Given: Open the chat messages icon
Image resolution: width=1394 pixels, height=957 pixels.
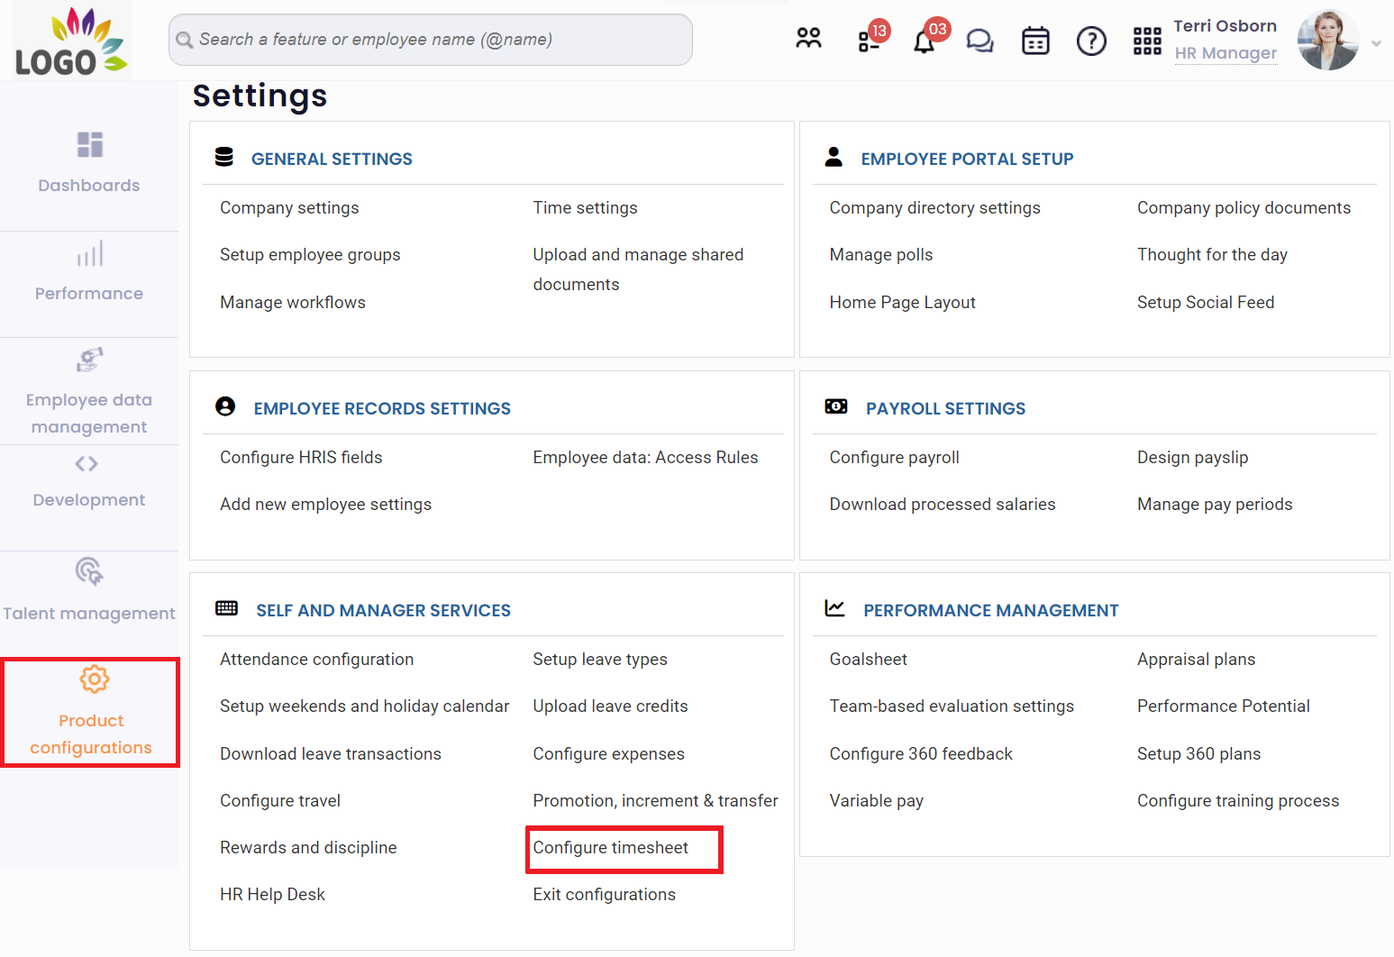Looking at the screenshot, I should point(979,40).
